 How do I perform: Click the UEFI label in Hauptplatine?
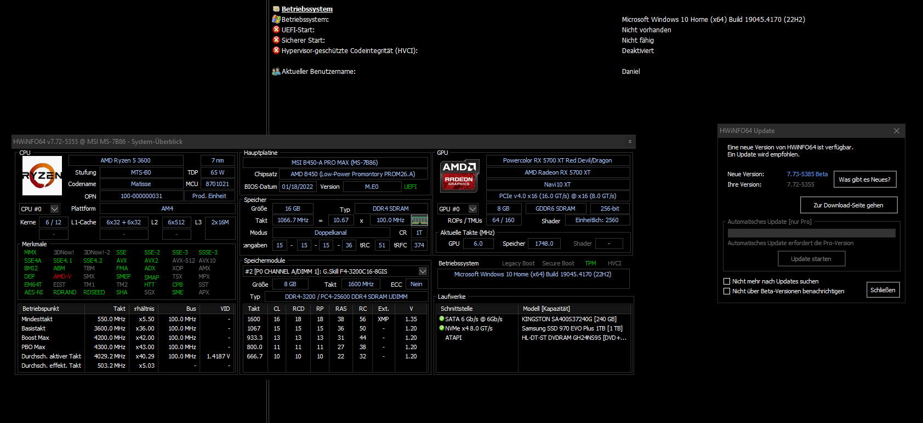pyautogui.click(x=410, y=187)
